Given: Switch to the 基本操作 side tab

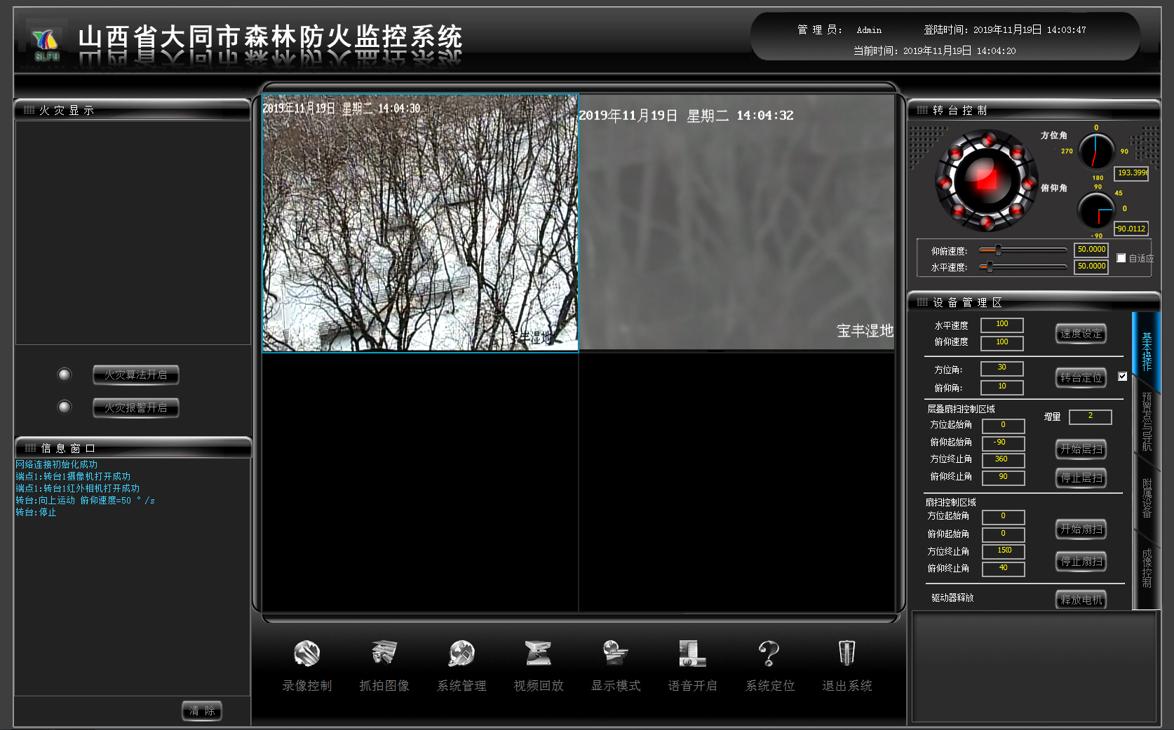Looking at the screenshot, I should (1147, 352).
